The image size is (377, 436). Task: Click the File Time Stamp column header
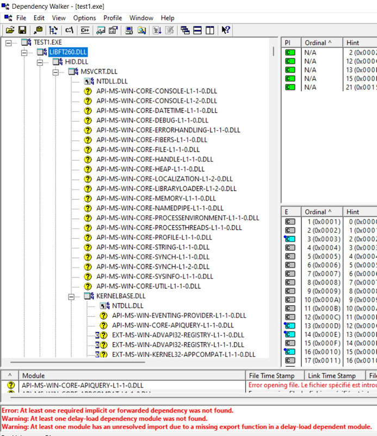click(x=275, y=376)
